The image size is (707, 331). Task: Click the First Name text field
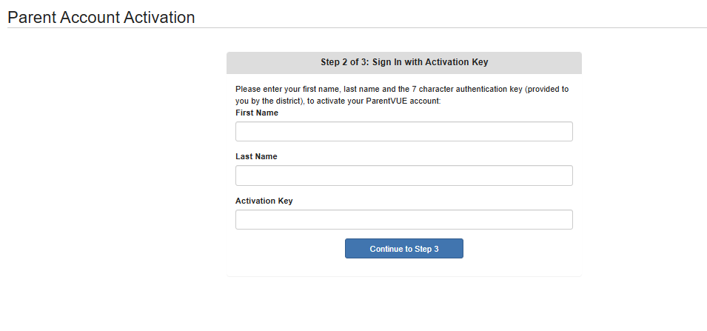(403, 132)
